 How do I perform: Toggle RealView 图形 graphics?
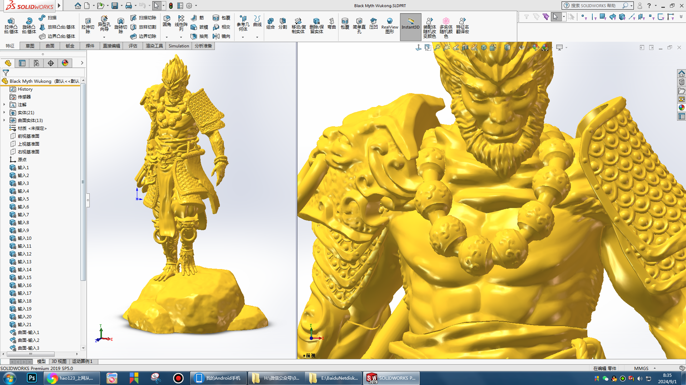(x=389, y=26)
